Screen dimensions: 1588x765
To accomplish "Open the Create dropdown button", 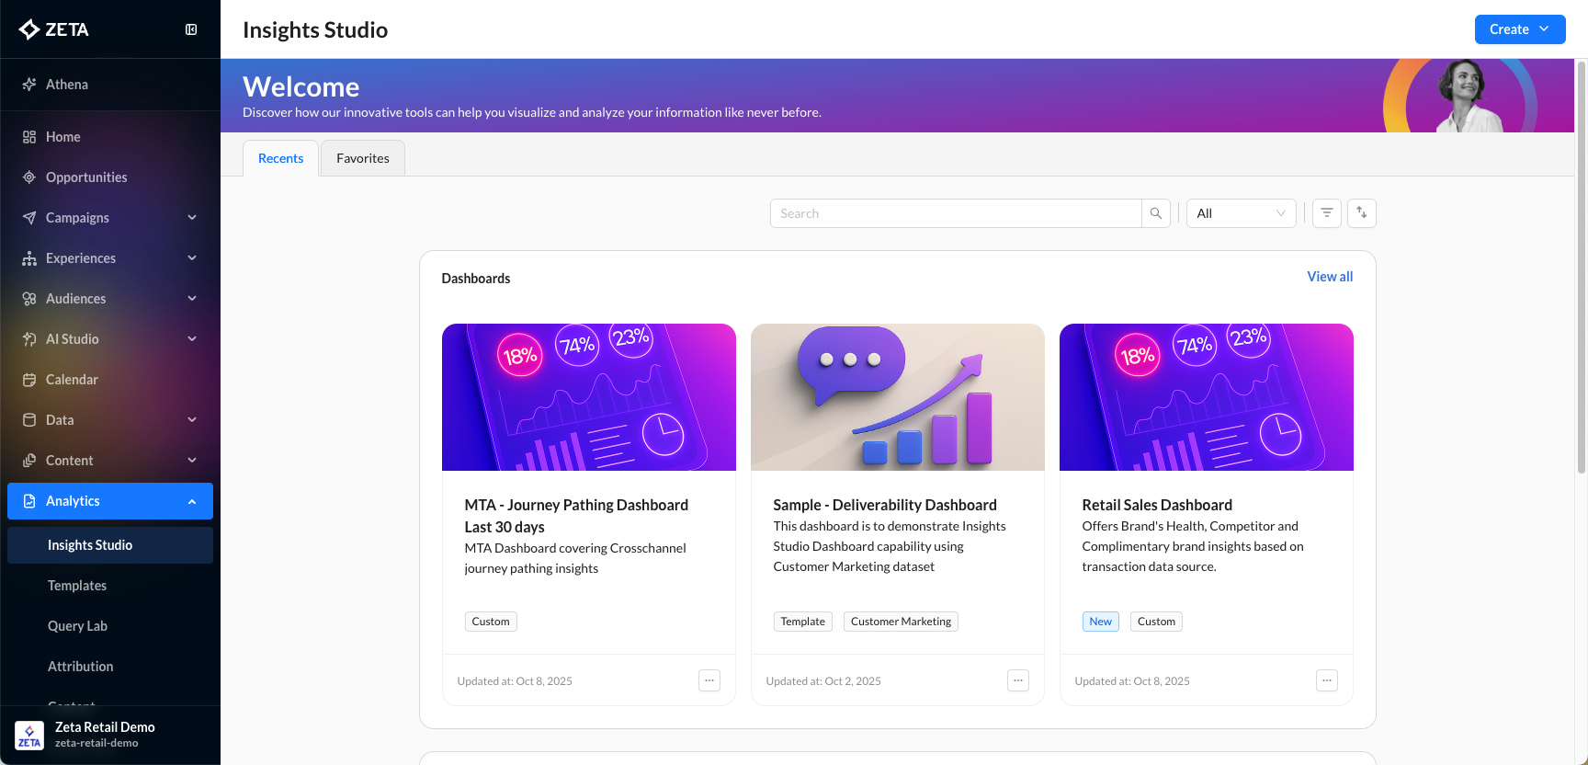I will [x=1519, y=29].
